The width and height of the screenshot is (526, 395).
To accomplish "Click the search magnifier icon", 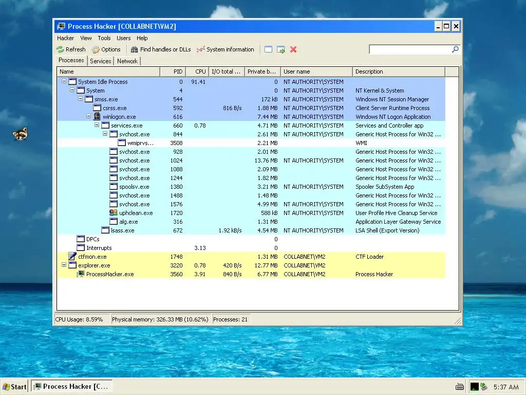I will [455, 49].
